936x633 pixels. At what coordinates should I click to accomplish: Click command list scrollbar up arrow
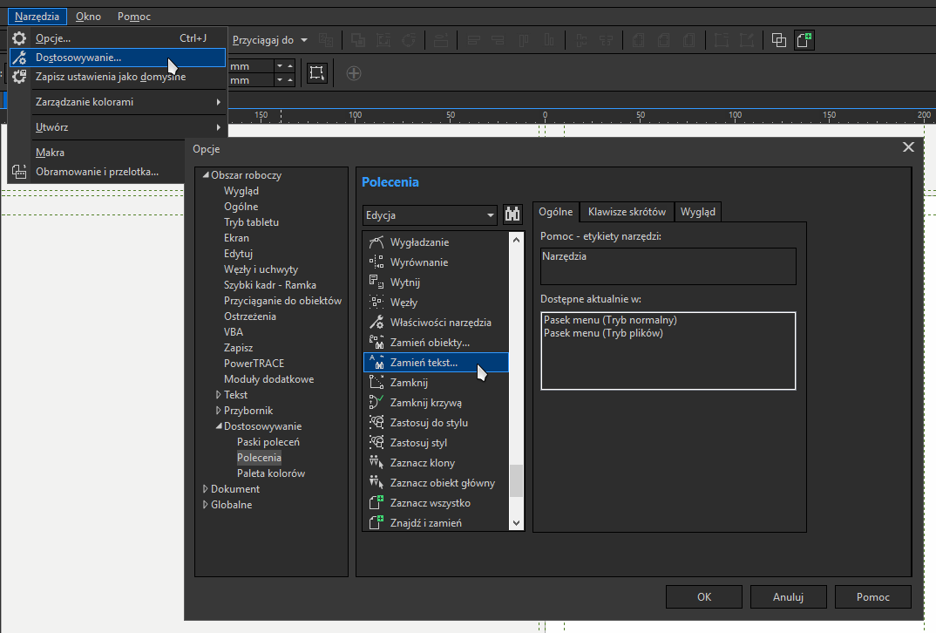(516, 240)
